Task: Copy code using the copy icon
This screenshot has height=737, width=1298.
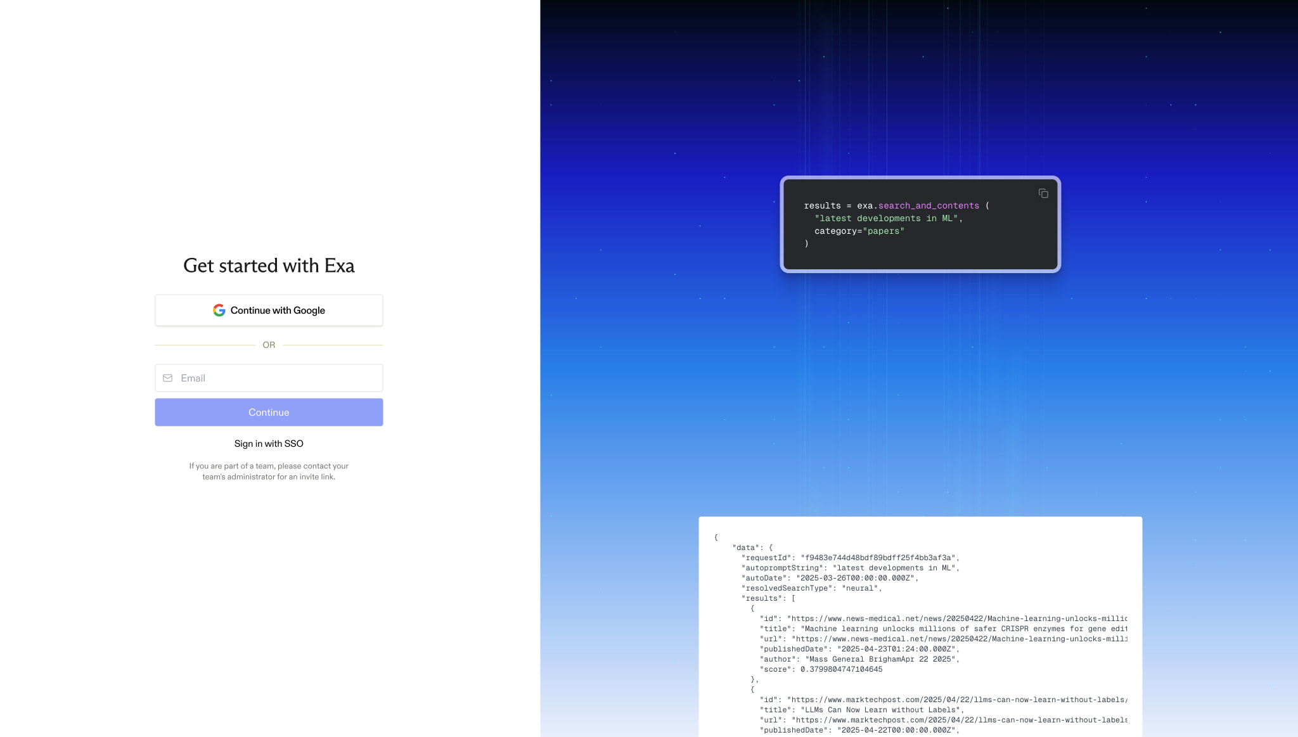Action: [1043, 193]
